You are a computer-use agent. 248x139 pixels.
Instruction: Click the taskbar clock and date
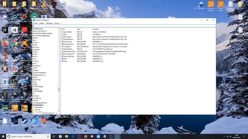point(237,136)
